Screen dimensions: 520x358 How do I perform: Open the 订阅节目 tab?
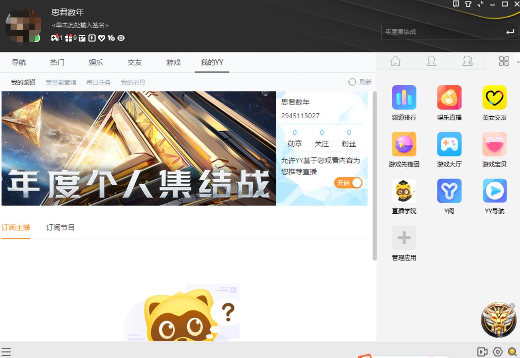pyautogui.click(x=59, y=228)
